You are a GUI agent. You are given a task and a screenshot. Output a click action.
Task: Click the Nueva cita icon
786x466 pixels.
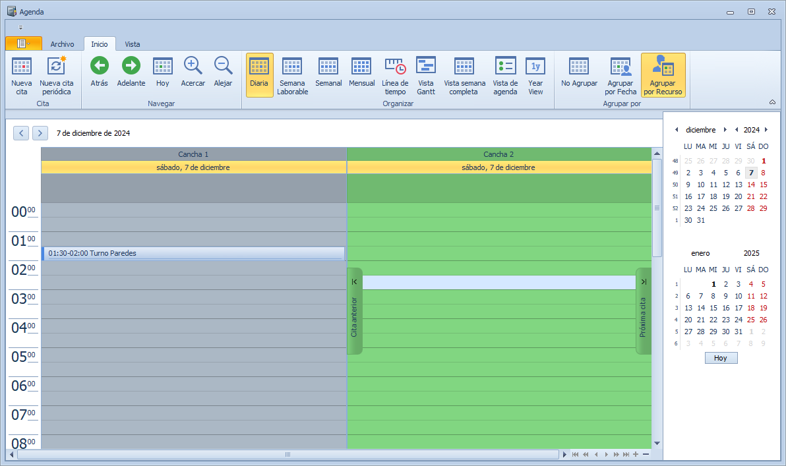coord(22,67)
